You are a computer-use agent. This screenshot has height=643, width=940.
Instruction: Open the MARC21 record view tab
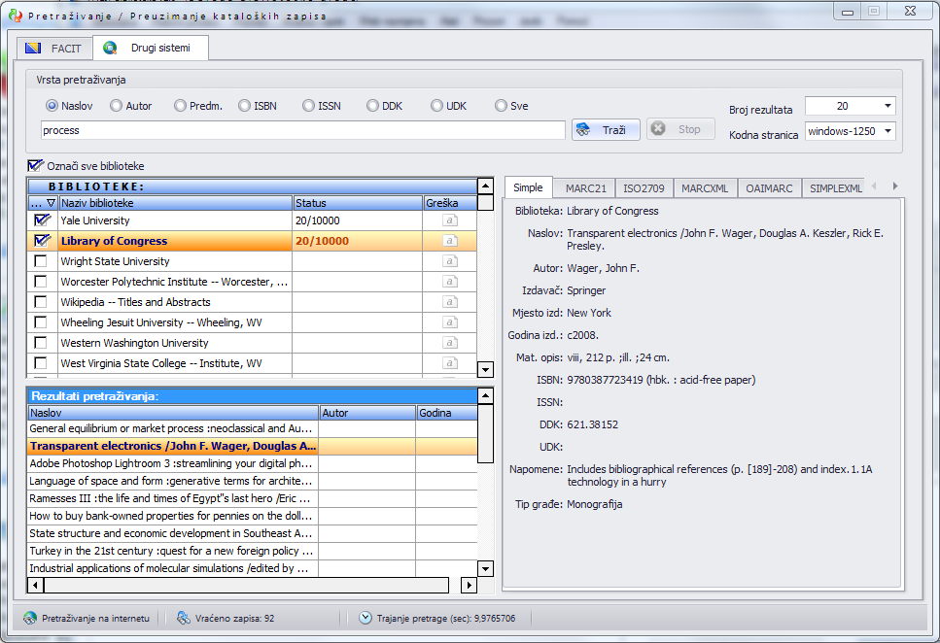585,188
